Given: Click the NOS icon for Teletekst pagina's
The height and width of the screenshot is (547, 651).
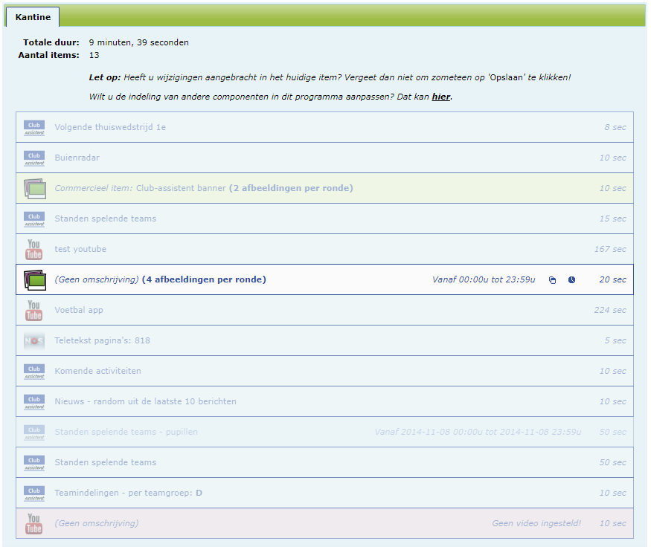Looking at the screenshot, I should click(x=34, y=340).
